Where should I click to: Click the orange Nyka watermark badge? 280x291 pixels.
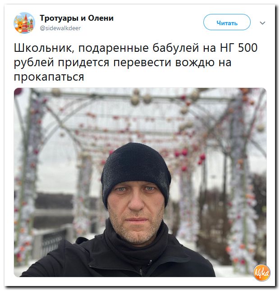[262, 273]
